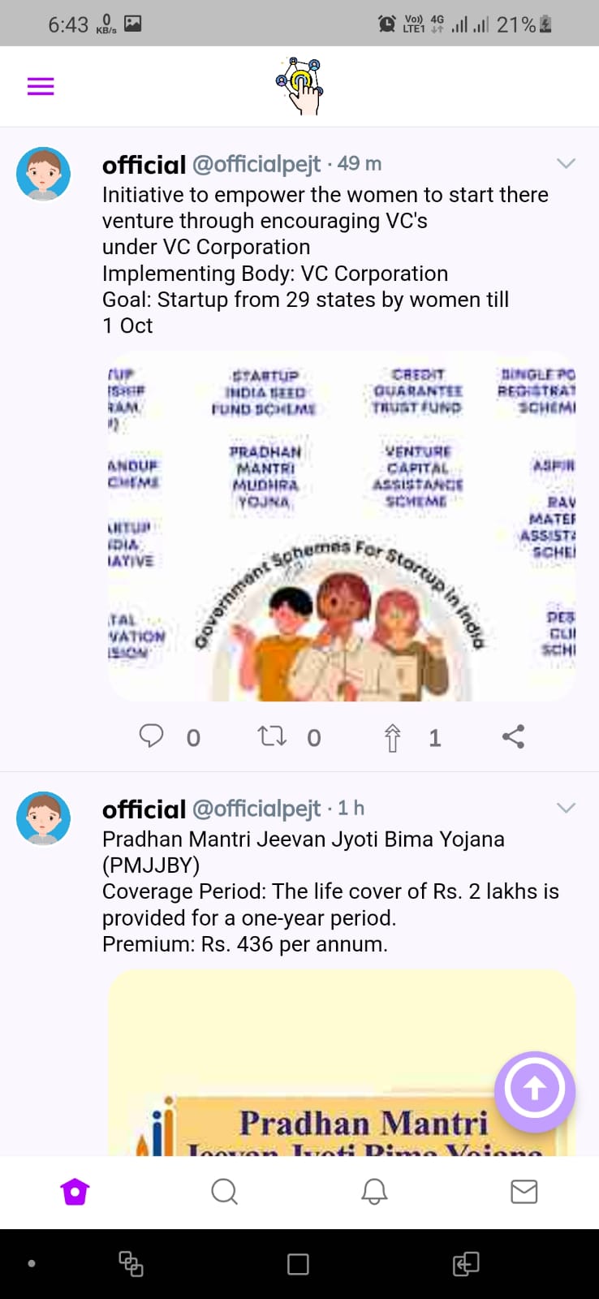This screenshot has height=1299, width=599.
Task: Open the purple hamburger menu
Action: (41, 86)
